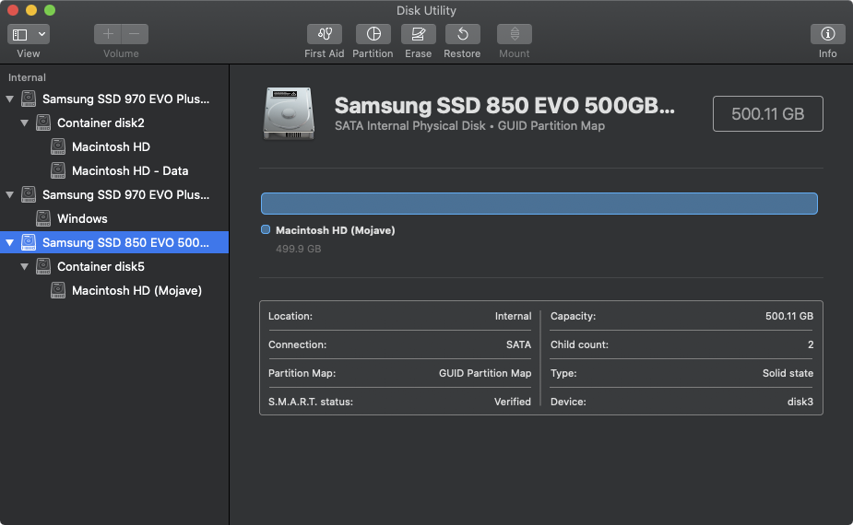This screenshot has width=853, height=525.
Task: Collapse Container disk2 disclosure triangle
Action: (25, 122)
